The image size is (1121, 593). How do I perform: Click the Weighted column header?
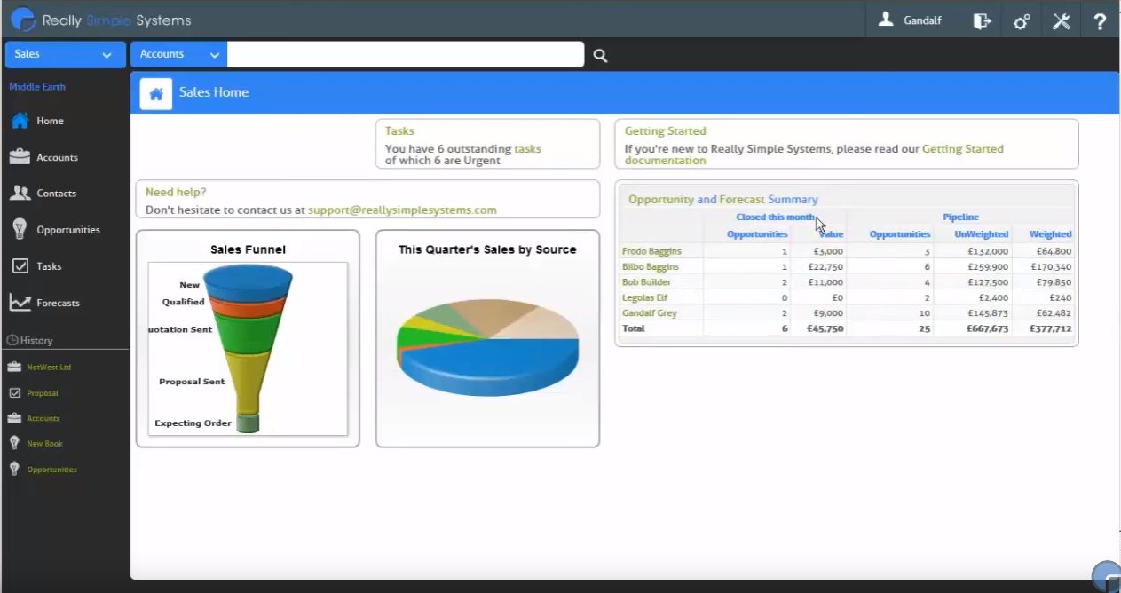click(x=1050, y=234)
